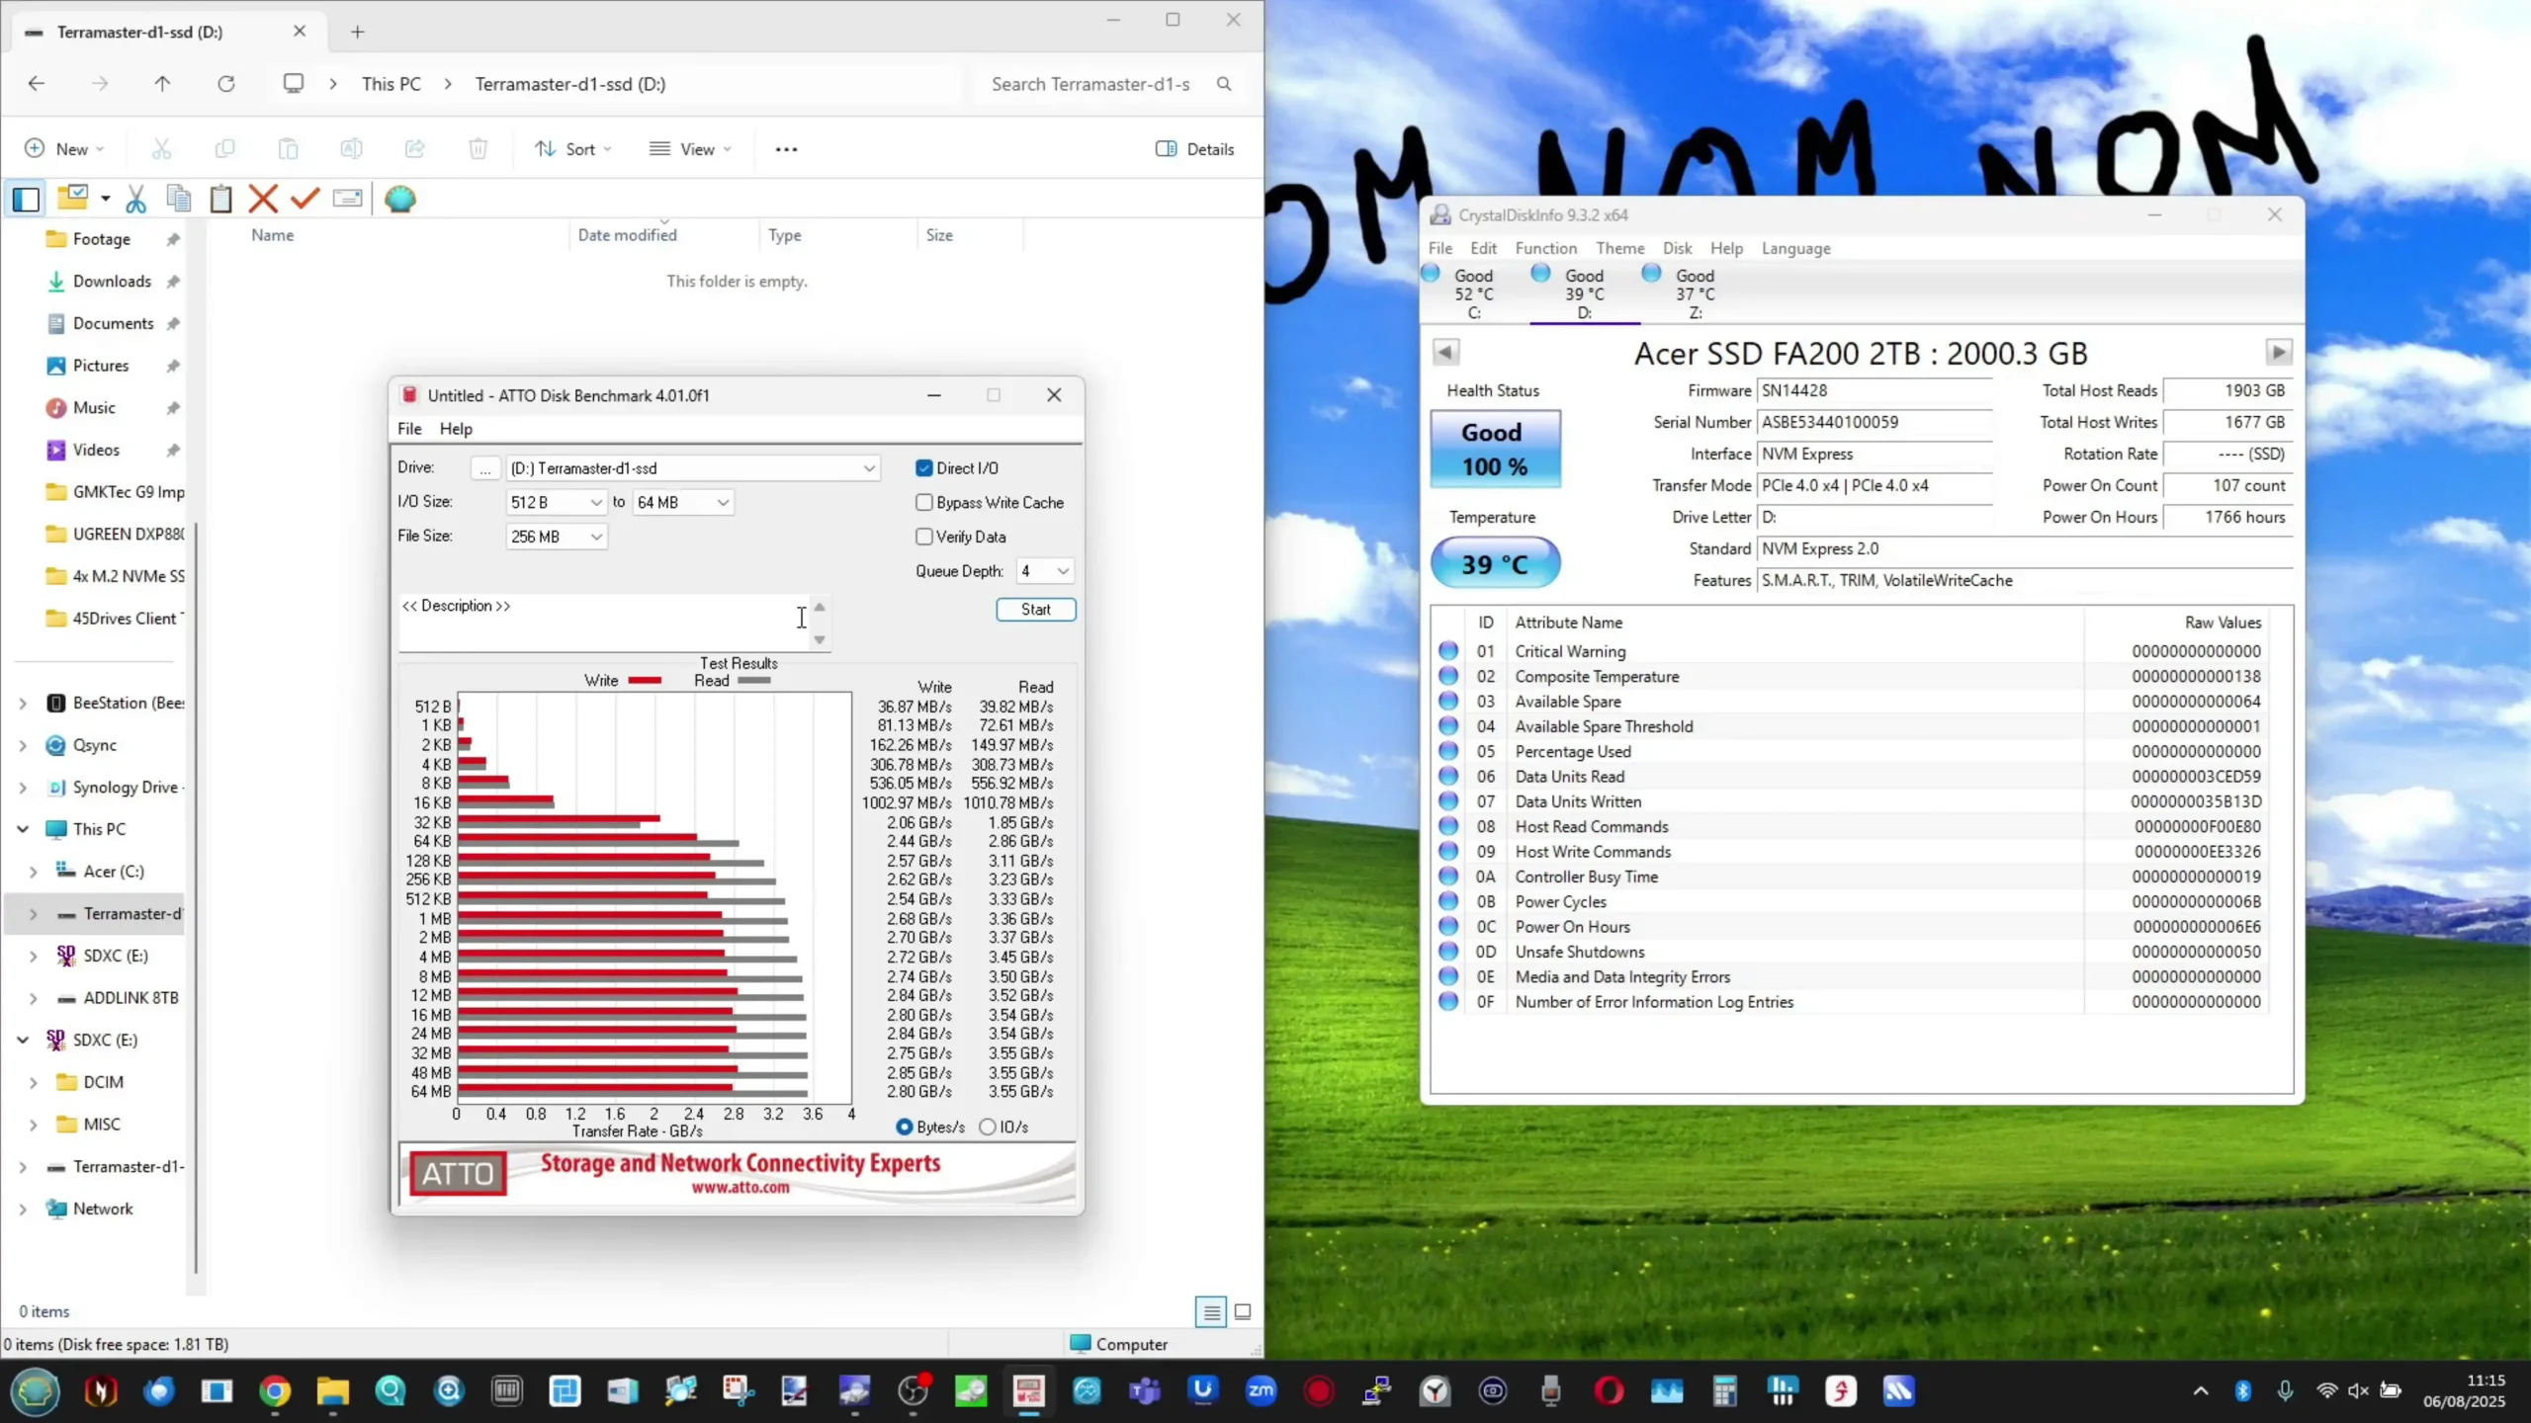Select the IO/s radio button
This screenshot has height=1423, width=2531.
(988, 1127)
